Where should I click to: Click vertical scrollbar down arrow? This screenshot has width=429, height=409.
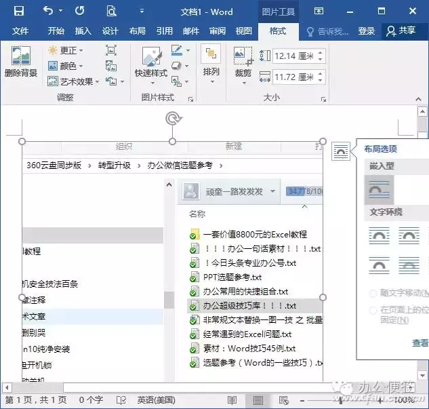click(422, 376)
